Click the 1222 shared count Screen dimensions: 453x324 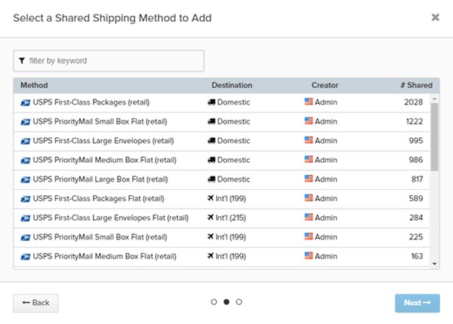coord(414,121)
